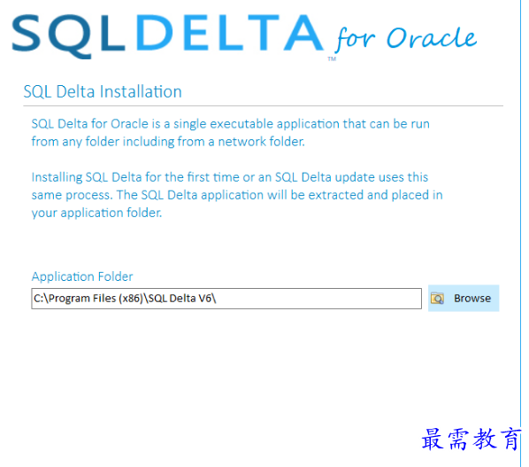
Task: Click the handwritten 'Oracle' script word
Action: click(x=432, y=37)
